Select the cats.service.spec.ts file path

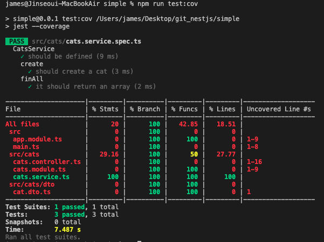[x=86, y=41]
